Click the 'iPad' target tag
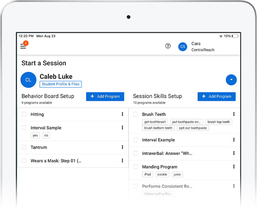This screenshot has height=208, width=257. (148, 174)
